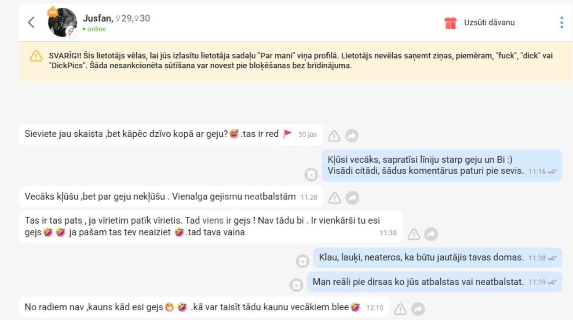573x320 pixels.
Task: Click the red gift box icon
Action: pyautogui.click(x=450, y=23)
